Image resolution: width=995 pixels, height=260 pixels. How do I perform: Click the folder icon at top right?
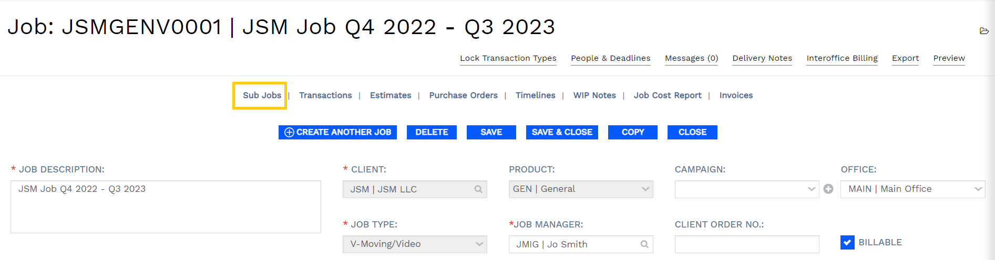click(984, 31)
